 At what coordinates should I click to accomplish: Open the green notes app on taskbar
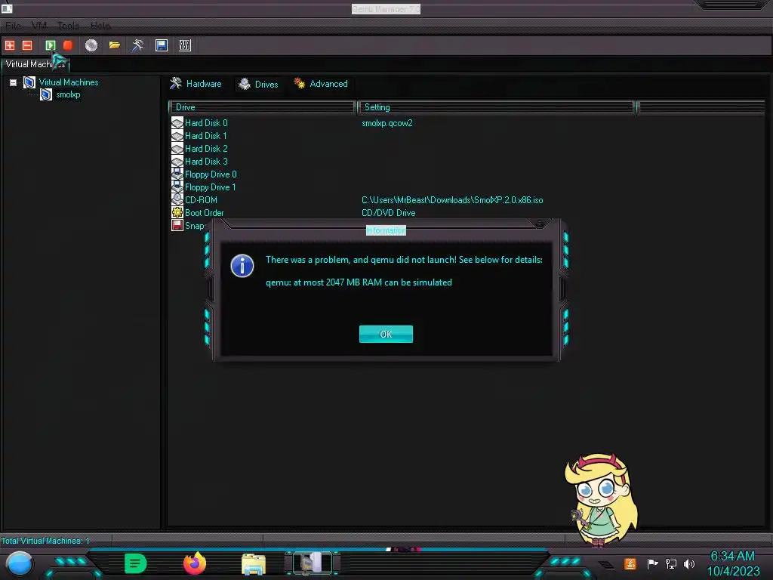click(135, 563)
